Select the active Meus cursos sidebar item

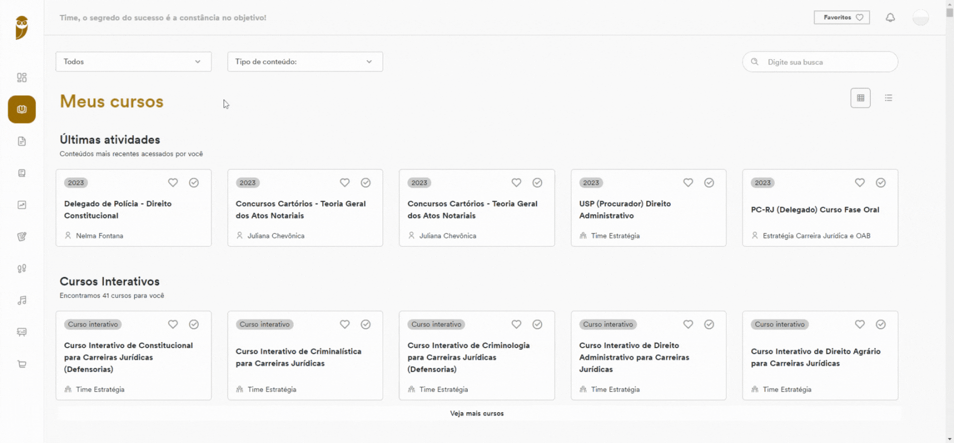click(22, 109)
